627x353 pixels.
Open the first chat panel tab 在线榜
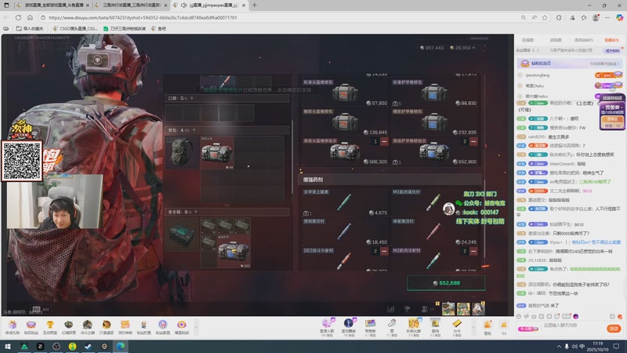[527, 40]
